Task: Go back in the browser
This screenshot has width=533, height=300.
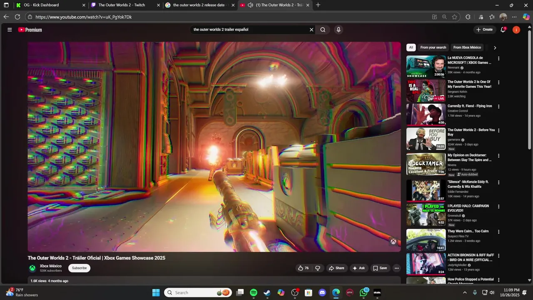Action: pos(6,17)
